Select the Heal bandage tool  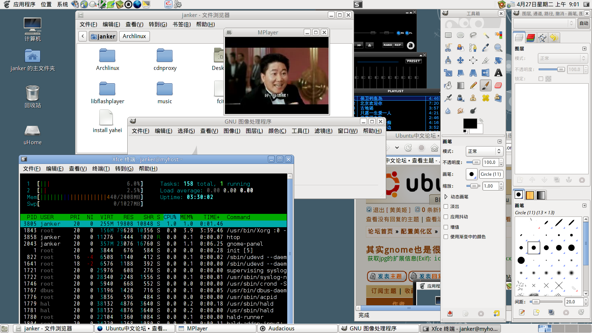(486, 98)
